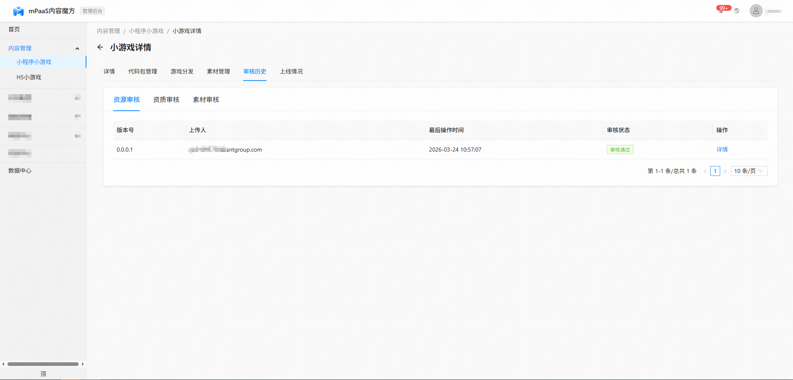Click the sidebar scrollbar left arrow
This screenshot has width=793, height=380.
pos(3,364)
